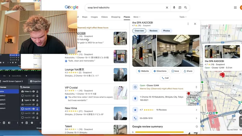The height and width of the screenshot is (136, 242).
Task: Show next photo in KADOEBI carousel
Action: pyautogui.click(x=198, y=51)
